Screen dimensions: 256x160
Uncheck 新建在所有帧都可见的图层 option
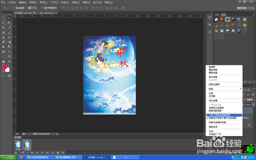click(224, 118)
